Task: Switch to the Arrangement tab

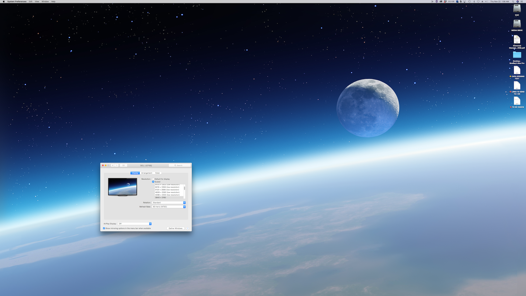Action: click(147, 173)
